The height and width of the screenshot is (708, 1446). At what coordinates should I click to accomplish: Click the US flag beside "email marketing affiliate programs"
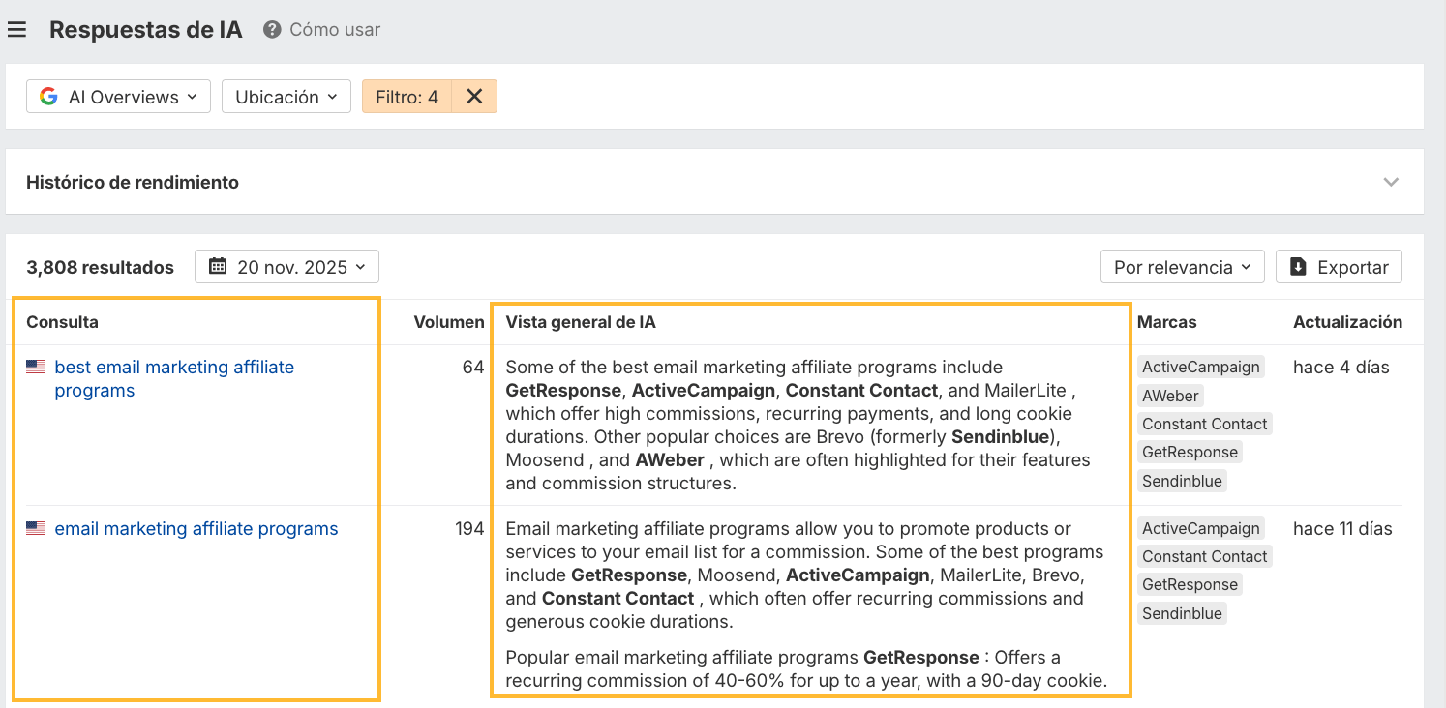click(35, 527)
